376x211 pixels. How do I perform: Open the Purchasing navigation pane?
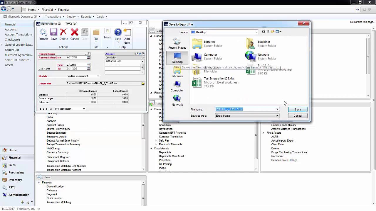point(16,173)
